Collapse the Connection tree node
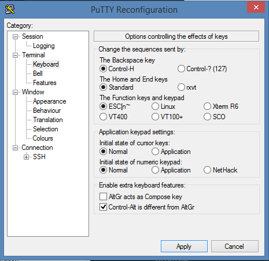Image resolution: width=269 pixels, height=261 pixels. click(x=15, y=148)
